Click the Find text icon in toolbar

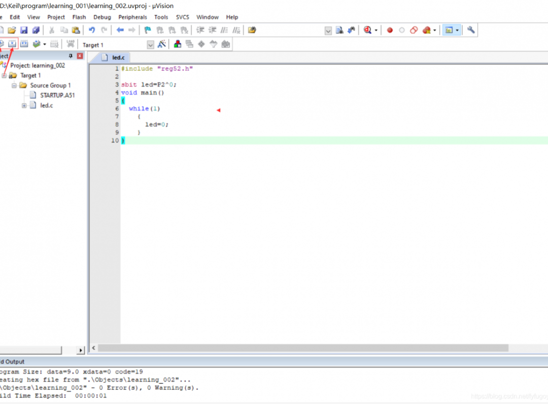click(339, 30)
